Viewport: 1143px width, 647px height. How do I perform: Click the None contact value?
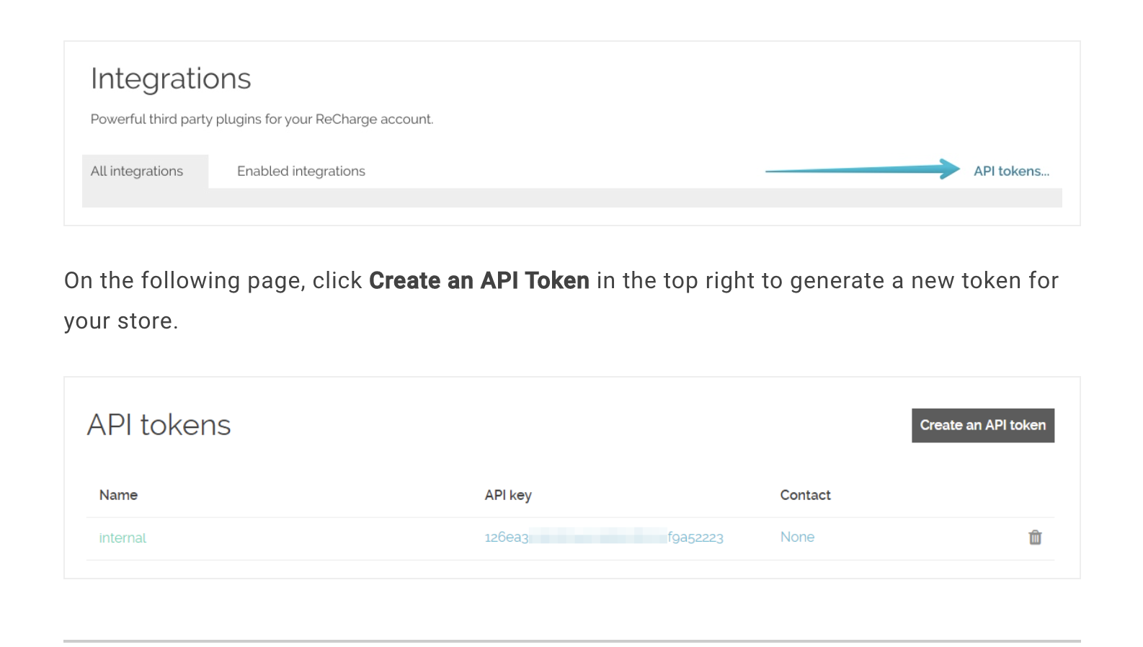coord(797,537)
